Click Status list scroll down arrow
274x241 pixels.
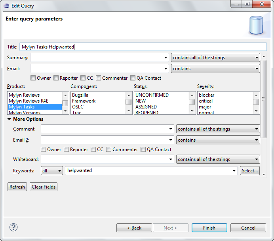(x=192, y=111)
